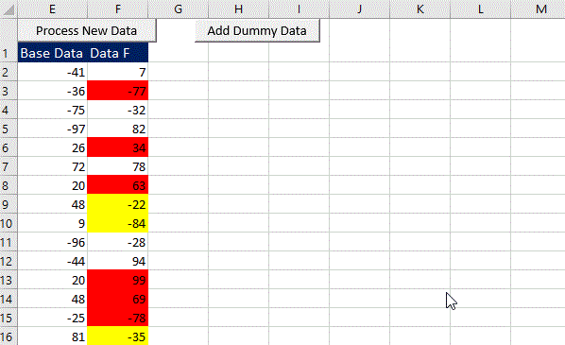Select cell containing -41
565x345 pixels.
[x=52, y=72]
